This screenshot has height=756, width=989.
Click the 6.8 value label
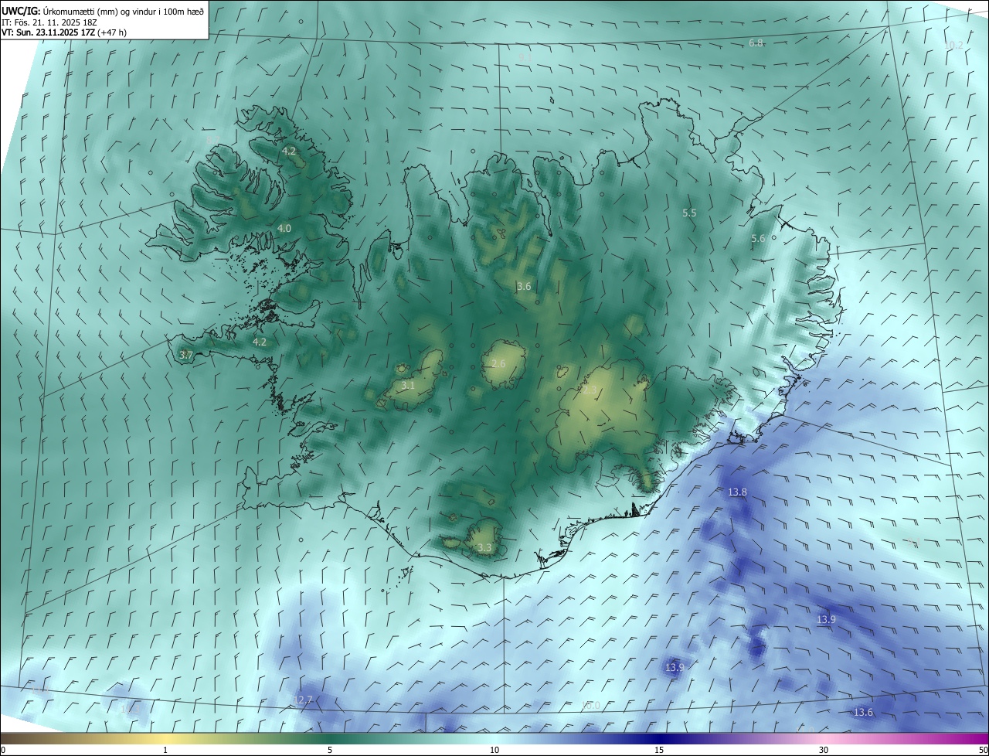click(756, 43)
